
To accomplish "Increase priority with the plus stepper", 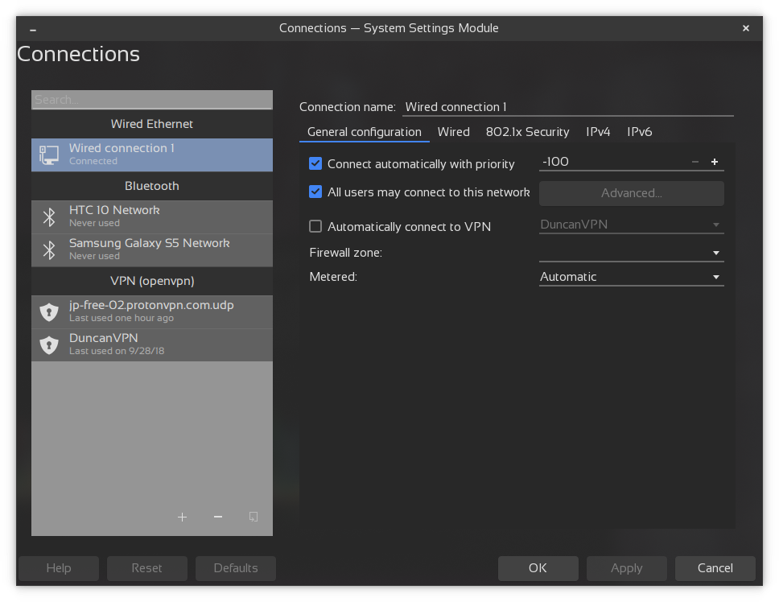I will click(714, 161).
